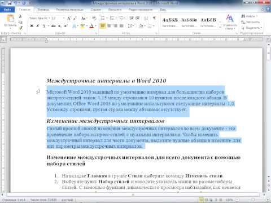Screen dimensions: 271x203
Task: Apply yellow text highlight color
Action: [x=82, y=26]
